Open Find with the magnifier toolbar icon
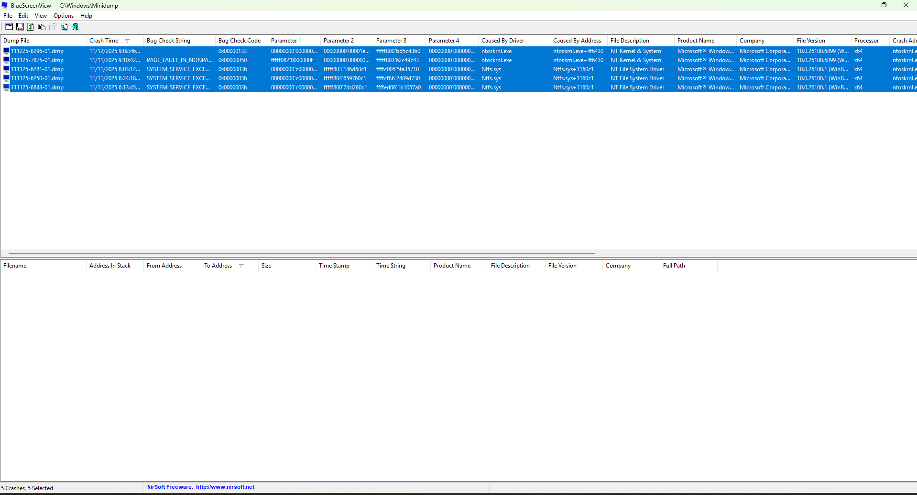 pos(64,27)
